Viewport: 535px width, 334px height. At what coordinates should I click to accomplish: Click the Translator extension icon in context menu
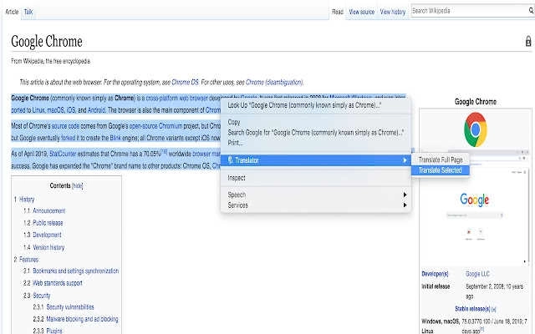click(x=229, y=160)
